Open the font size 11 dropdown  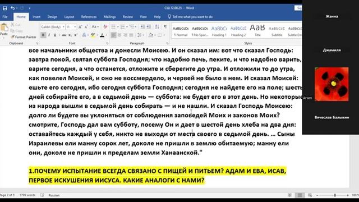pyautogui.click(x=75, y=27)
